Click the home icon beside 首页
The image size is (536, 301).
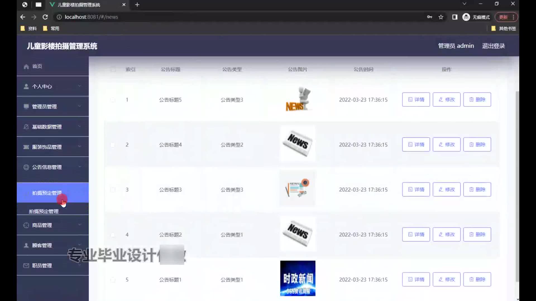click(x=26, y=67)
